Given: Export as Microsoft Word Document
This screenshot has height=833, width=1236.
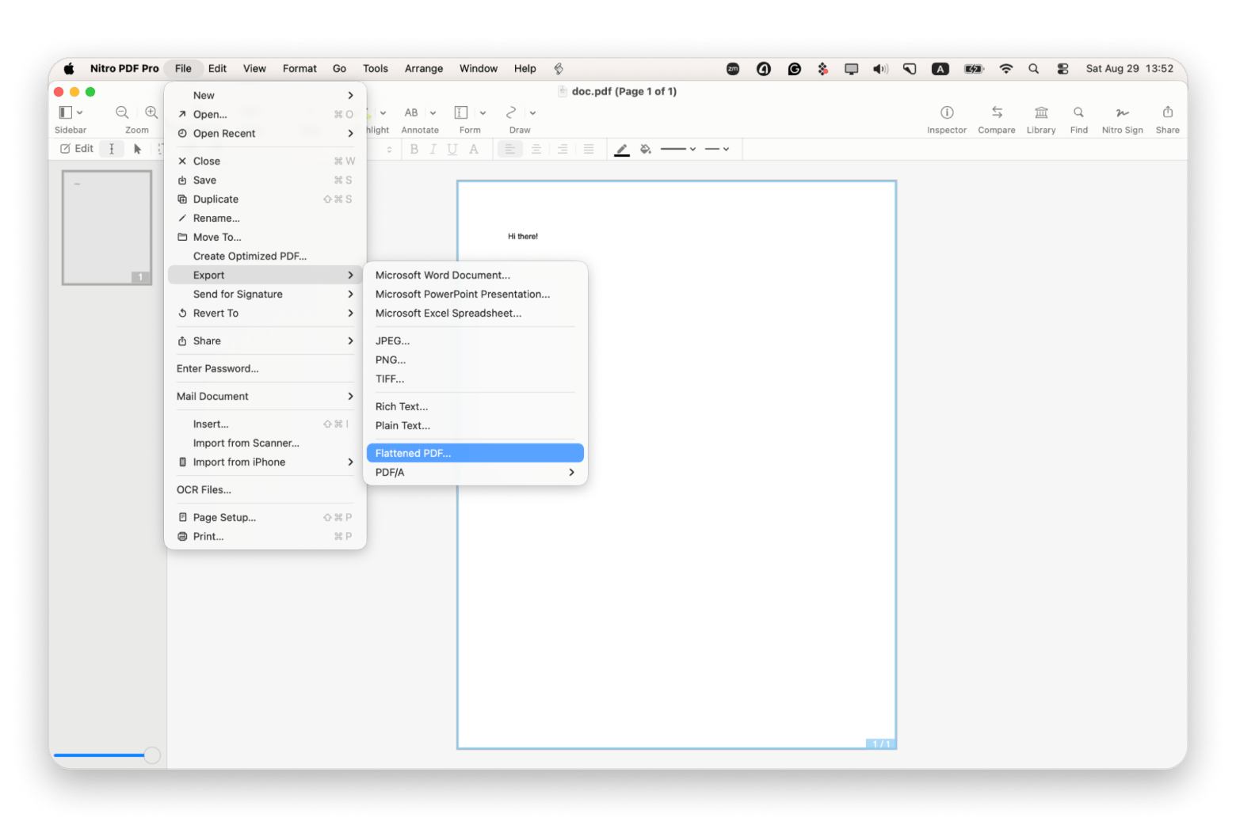Looking at the screenshot, I should [x=475, y=275].
